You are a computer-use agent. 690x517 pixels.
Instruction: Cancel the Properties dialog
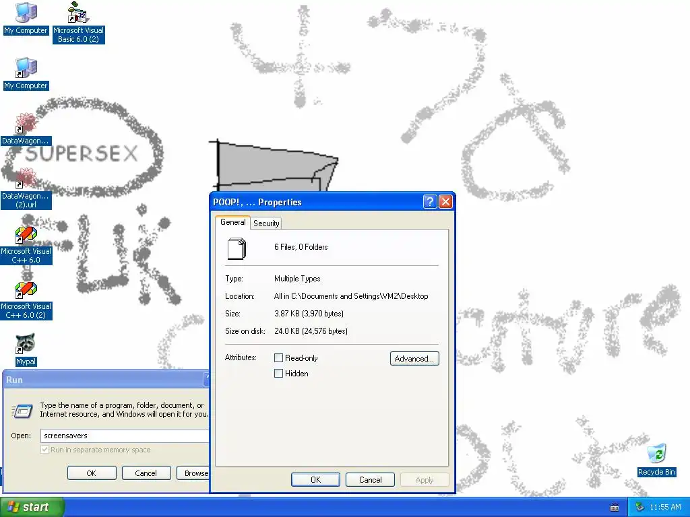pos(370,479)
